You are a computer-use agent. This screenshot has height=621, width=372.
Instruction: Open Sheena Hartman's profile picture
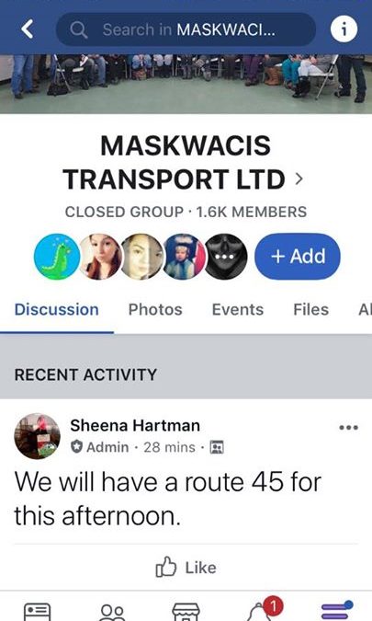tap(37, 436)
